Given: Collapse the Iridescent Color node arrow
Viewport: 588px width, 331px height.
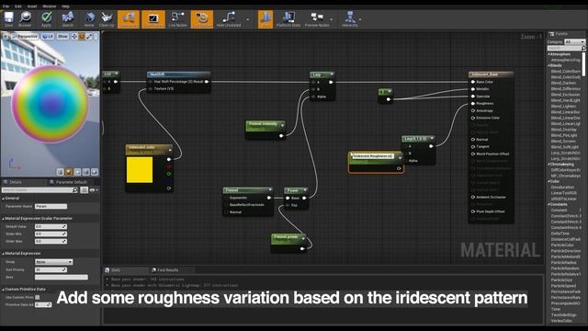Looking at the screenshot, I should click(x=170, y=150).
